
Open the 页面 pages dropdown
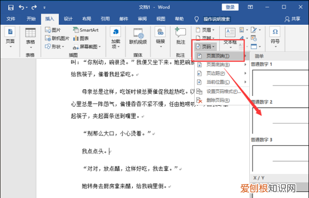tap(10, 38)
